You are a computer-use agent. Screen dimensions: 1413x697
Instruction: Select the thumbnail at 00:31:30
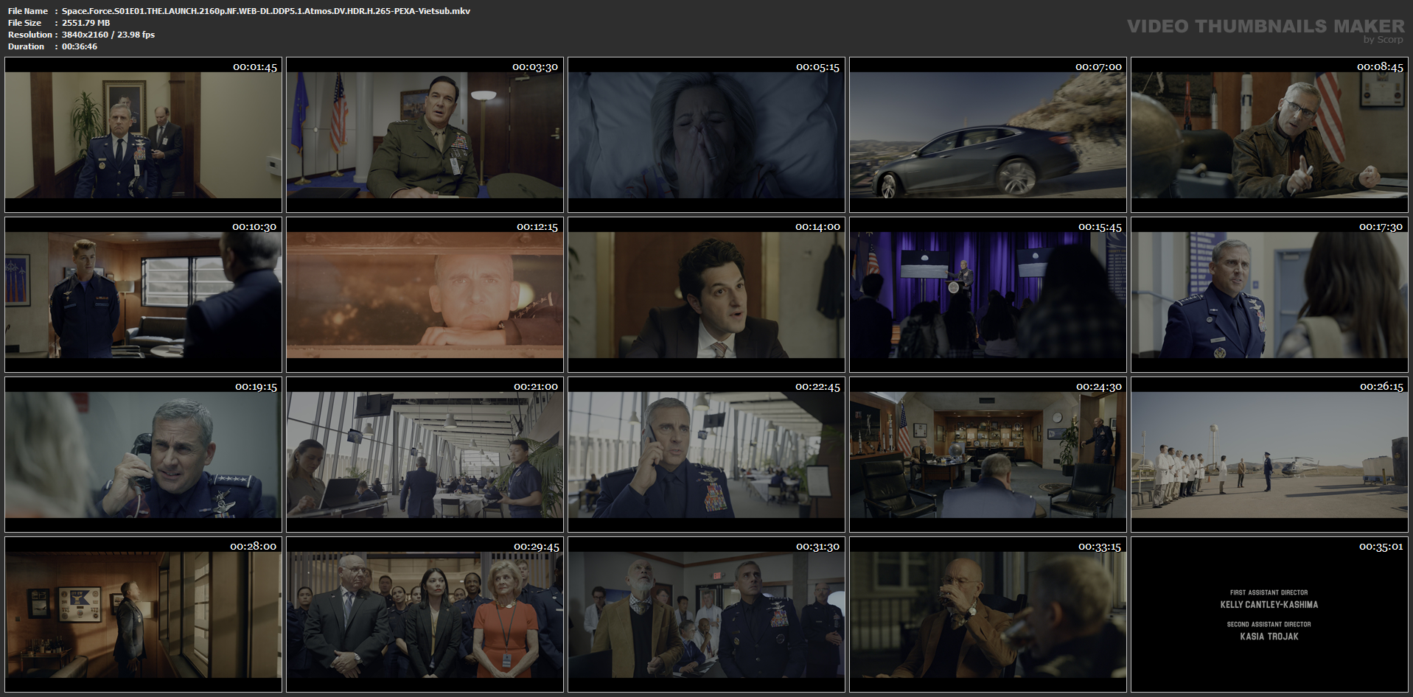tap(706, 614)
